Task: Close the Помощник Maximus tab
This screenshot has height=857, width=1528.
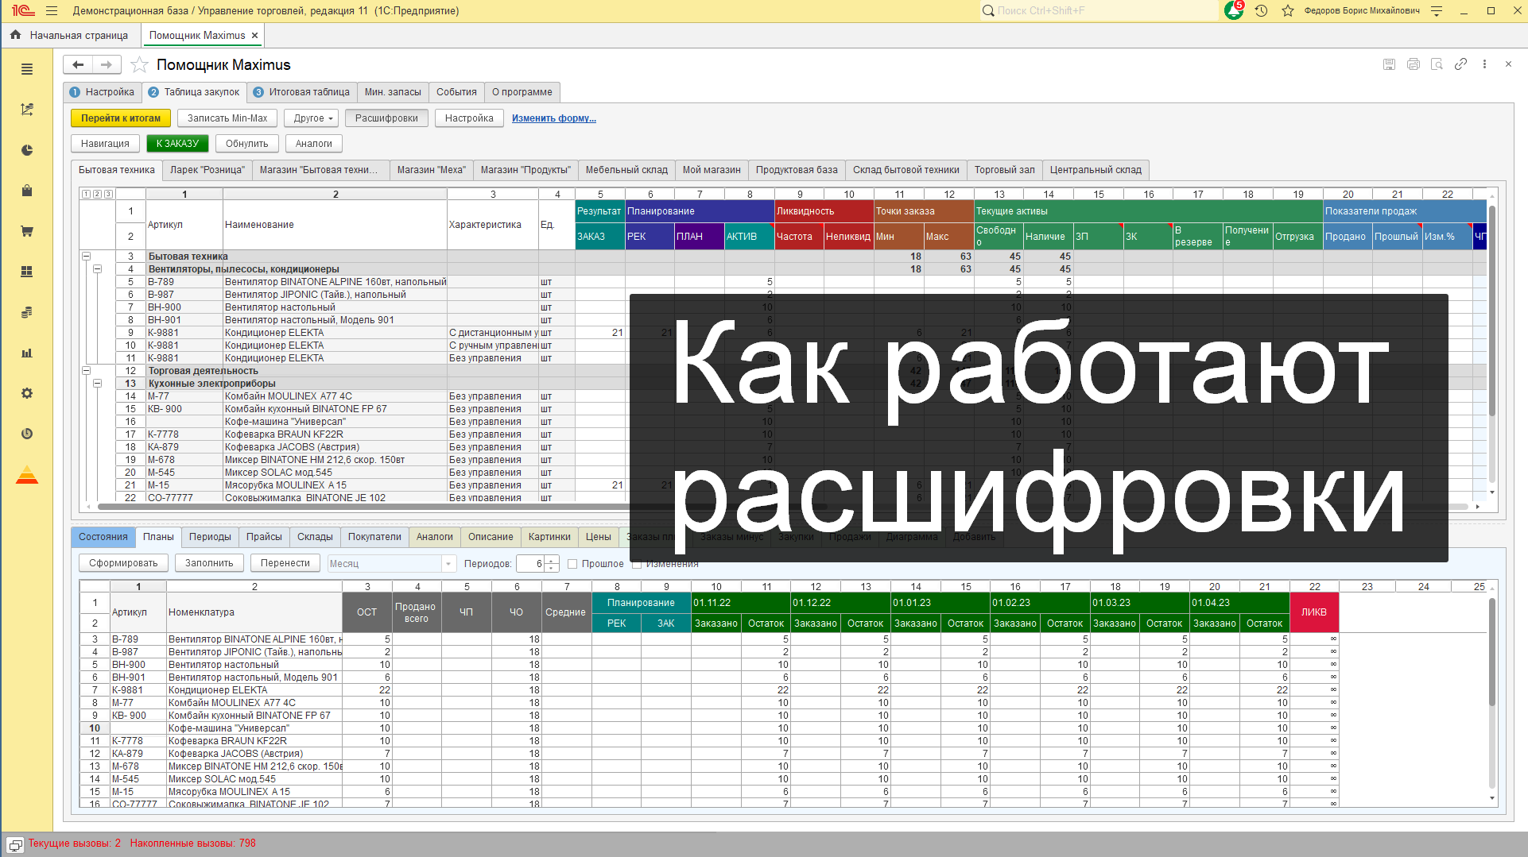Action: (x=254, y=36)
